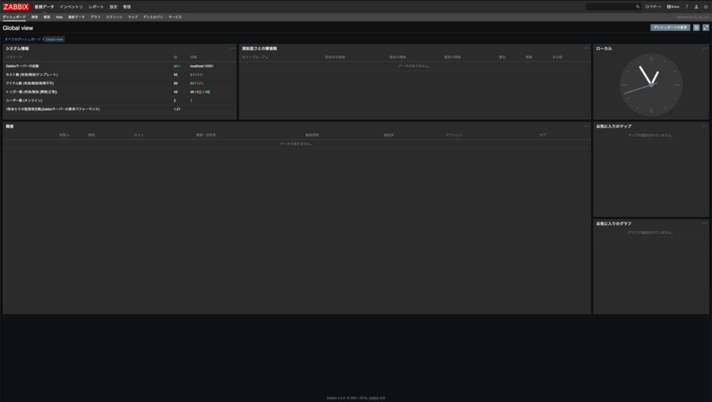
Task: Switch to the スクリーン submenu tab
Action: click(x=114, y=17)
